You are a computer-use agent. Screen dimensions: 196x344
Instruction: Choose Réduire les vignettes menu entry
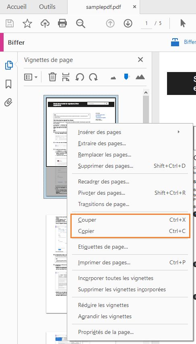click(x=129, y=305)
